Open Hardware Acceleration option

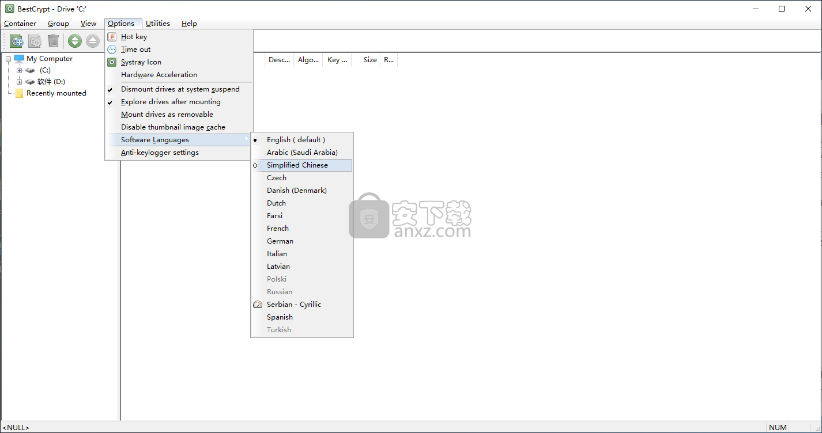coord(179,75)
